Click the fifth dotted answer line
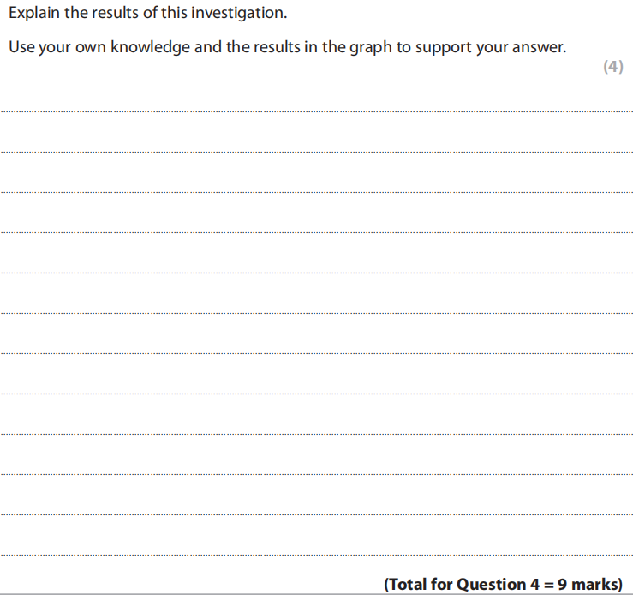Viewport: 633px width, 607px height. pyautogui.click(x=317, y=273)
